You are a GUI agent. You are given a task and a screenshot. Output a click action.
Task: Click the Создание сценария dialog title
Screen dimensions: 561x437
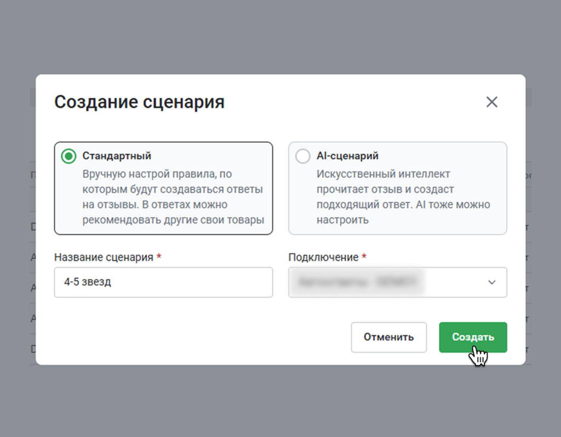coord(139,102)
